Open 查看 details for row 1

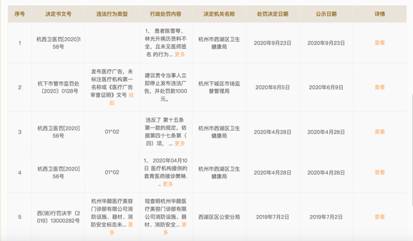coord(379,43)
